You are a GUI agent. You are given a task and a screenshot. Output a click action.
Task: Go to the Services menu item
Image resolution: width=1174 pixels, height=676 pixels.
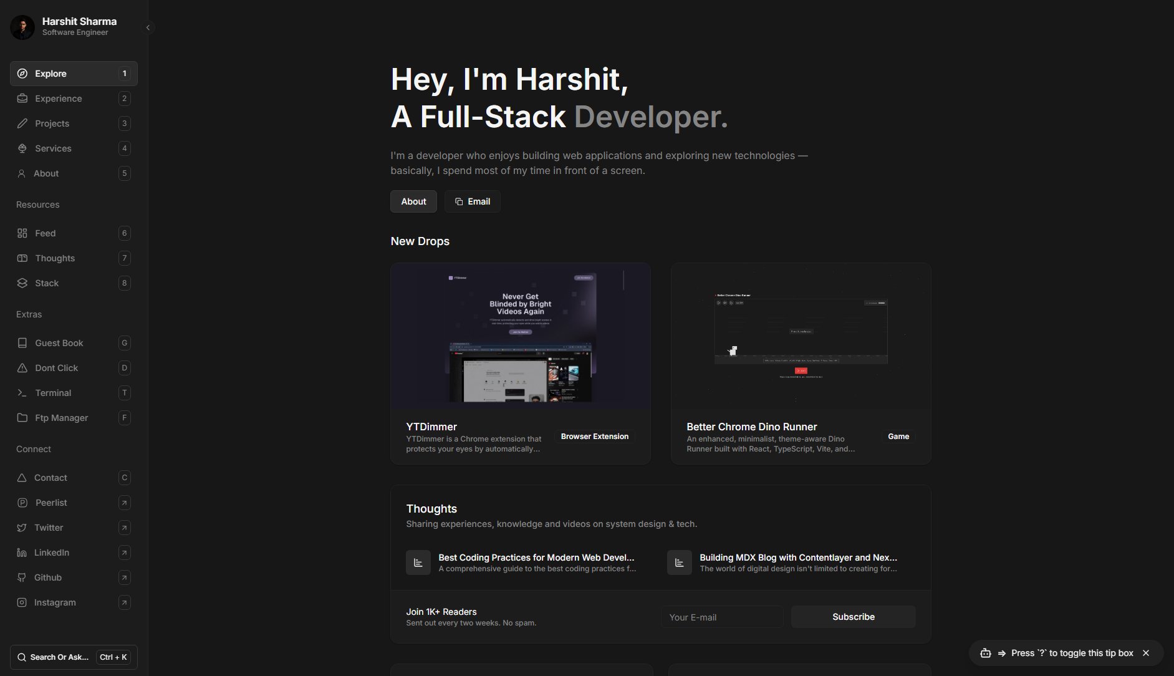[x=53, y=148]
